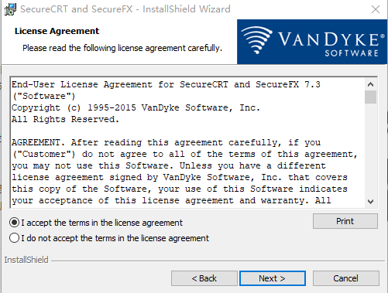Click the empty scrollbar track below the thumb
388x293 pixels.
point(370,149)
